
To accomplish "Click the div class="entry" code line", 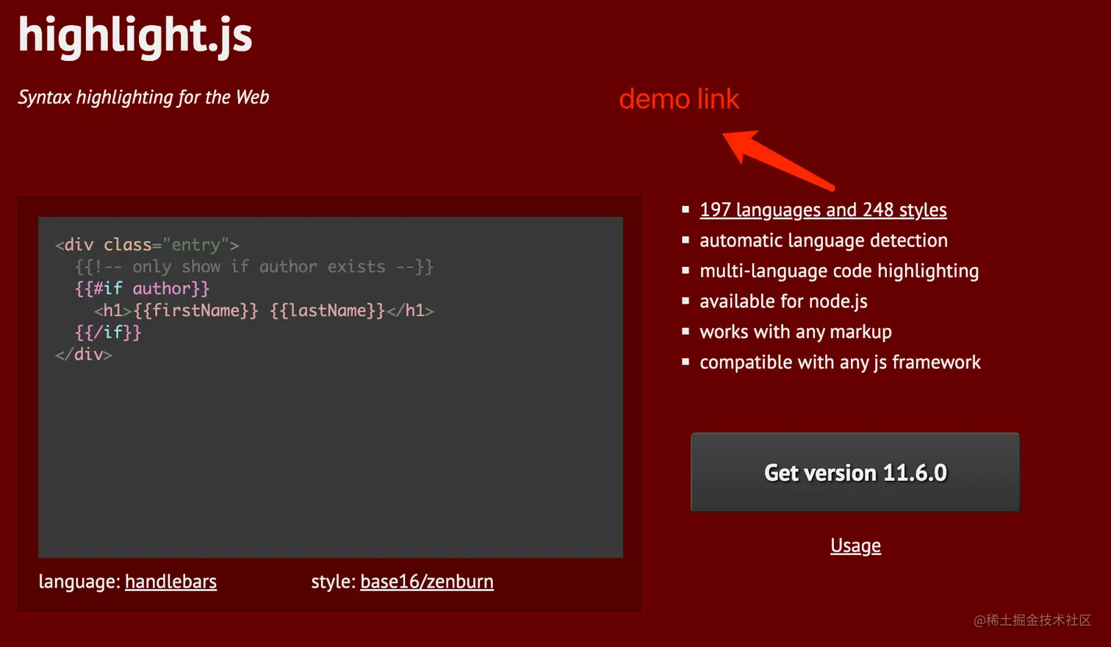I will 147,245.
